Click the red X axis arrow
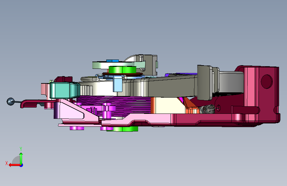The image size is (287, 186). [x=14, y=165]
